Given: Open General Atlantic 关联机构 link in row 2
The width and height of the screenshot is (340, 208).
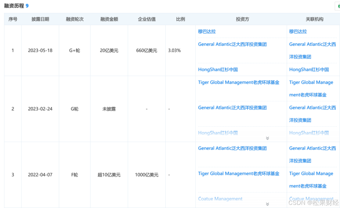Looking at the screenshot, I should [x=313, y=114].
